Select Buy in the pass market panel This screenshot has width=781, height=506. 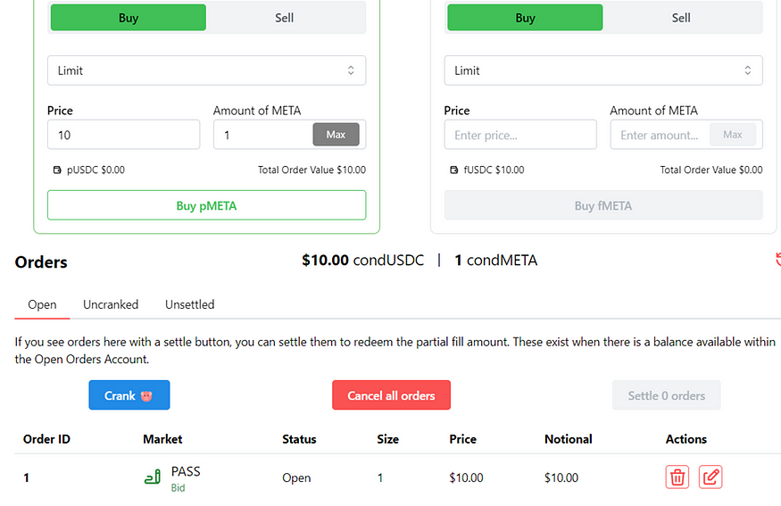click(128, 18)
